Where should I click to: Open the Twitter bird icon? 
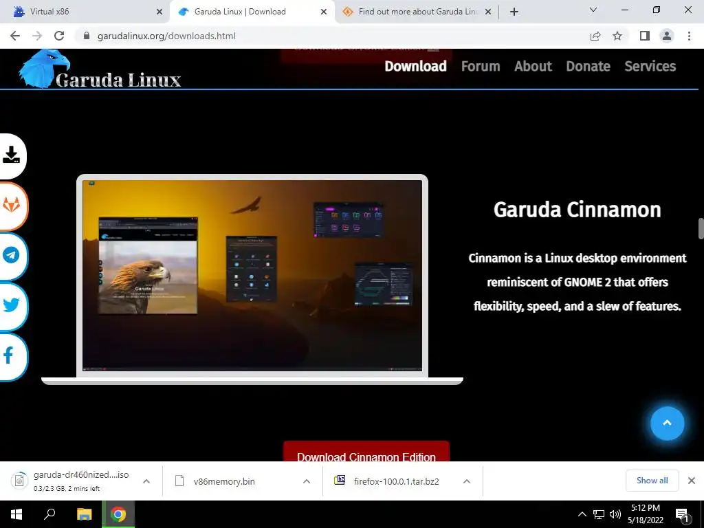pyautogui.click(x=12, y=305)
